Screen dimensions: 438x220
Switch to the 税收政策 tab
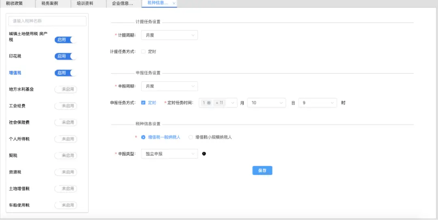tap(14, 3)
